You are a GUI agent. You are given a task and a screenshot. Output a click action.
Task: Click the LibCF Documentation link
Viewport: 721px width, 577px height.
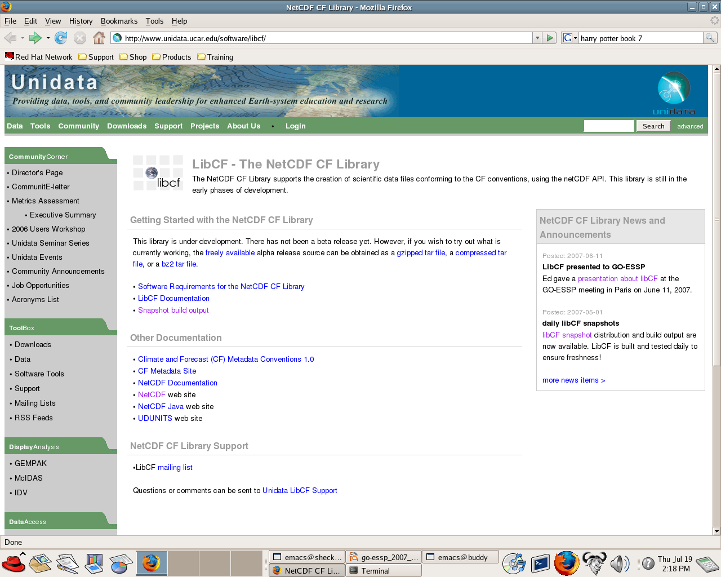173,298
